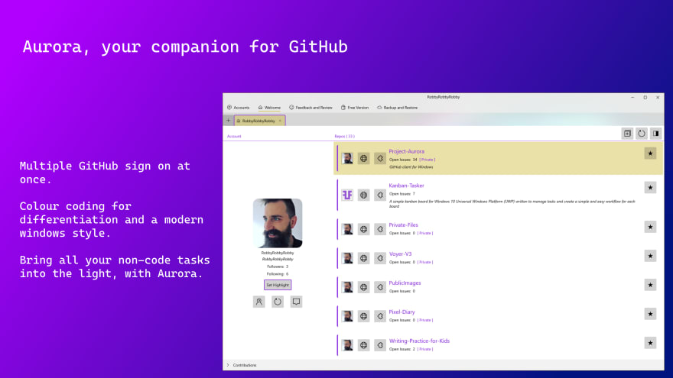
Task: Click owner avatar on Voyer-V3 row
Action: [x=347, y=258]
